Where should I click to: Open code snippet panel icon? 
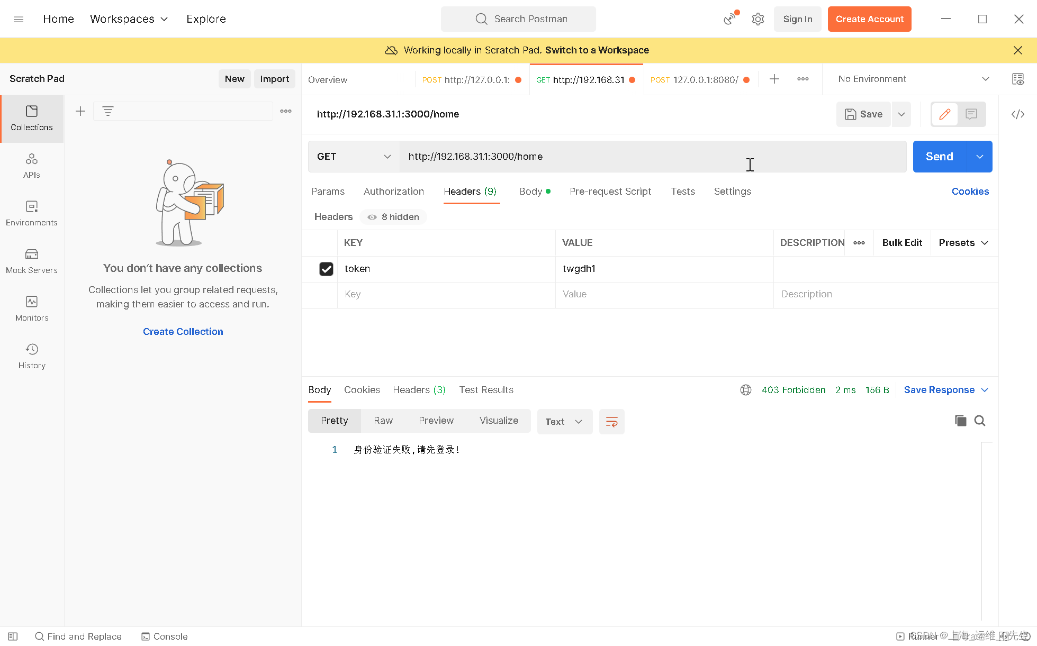click(x=1017, y=114)
